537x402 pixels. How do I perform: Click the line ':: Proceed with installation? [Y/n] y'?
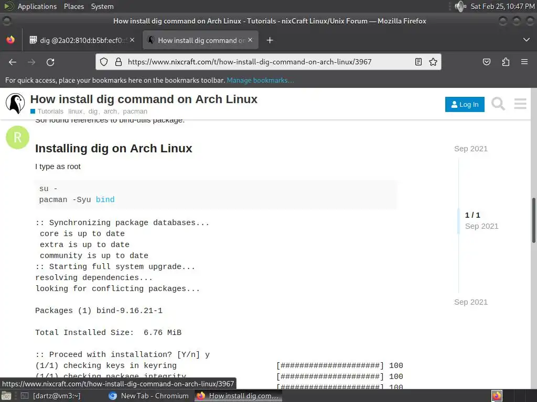tap(122, 354)
